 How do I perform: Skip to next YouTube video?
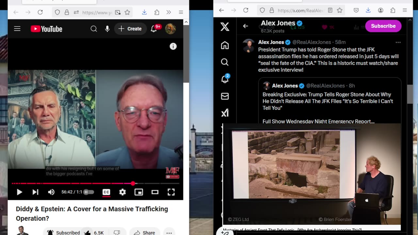[35, 192]
